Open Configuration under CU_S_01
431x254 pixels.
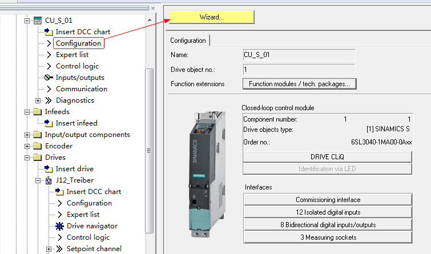click(x=79, y=43)
